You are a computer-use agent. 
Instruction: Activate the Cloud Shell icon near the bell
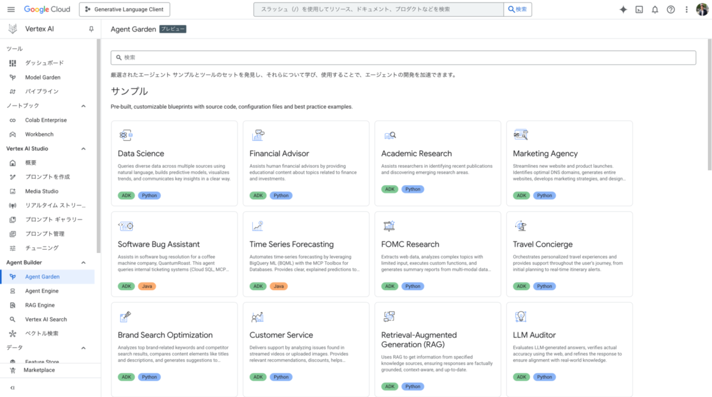click(x=639, y=9)
